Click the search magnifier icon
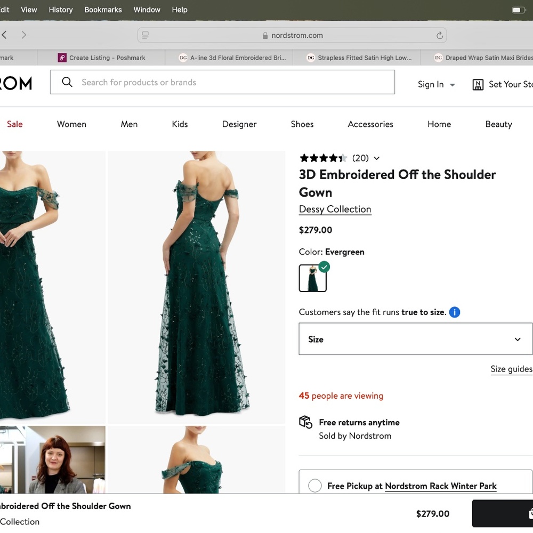This screenshot has height=533, width=533. (67, 82)
